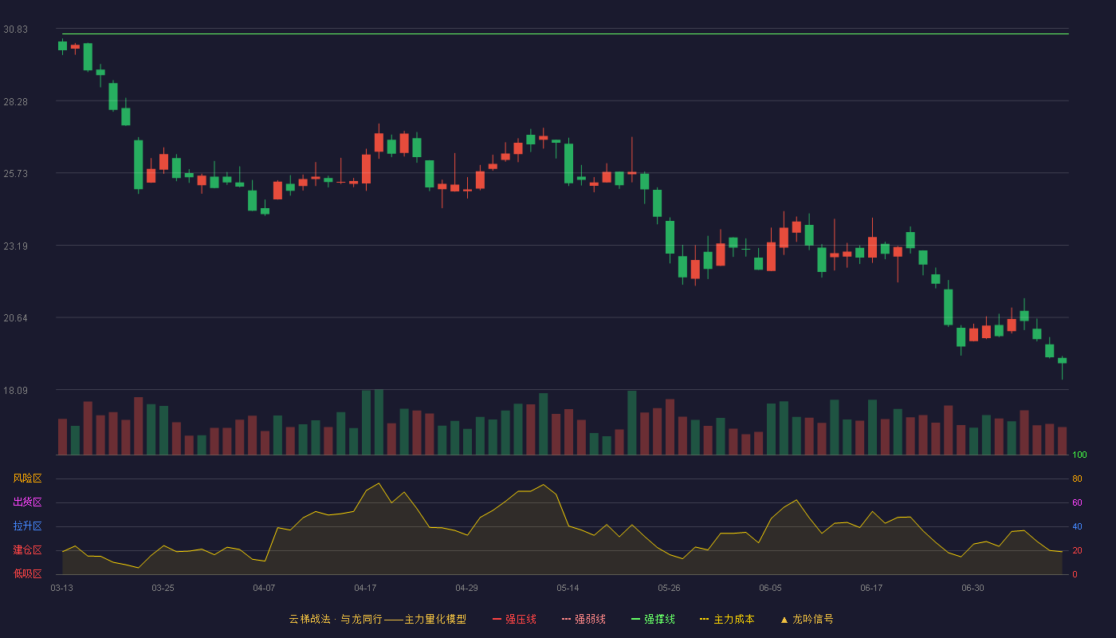Screen dimensions: 1116x638
Task: Select the 风险区 zone label
Action: point(27,478)
